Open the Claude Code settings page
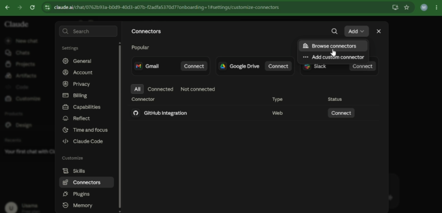This screenshot has width=442, height=213. point(86,141)
